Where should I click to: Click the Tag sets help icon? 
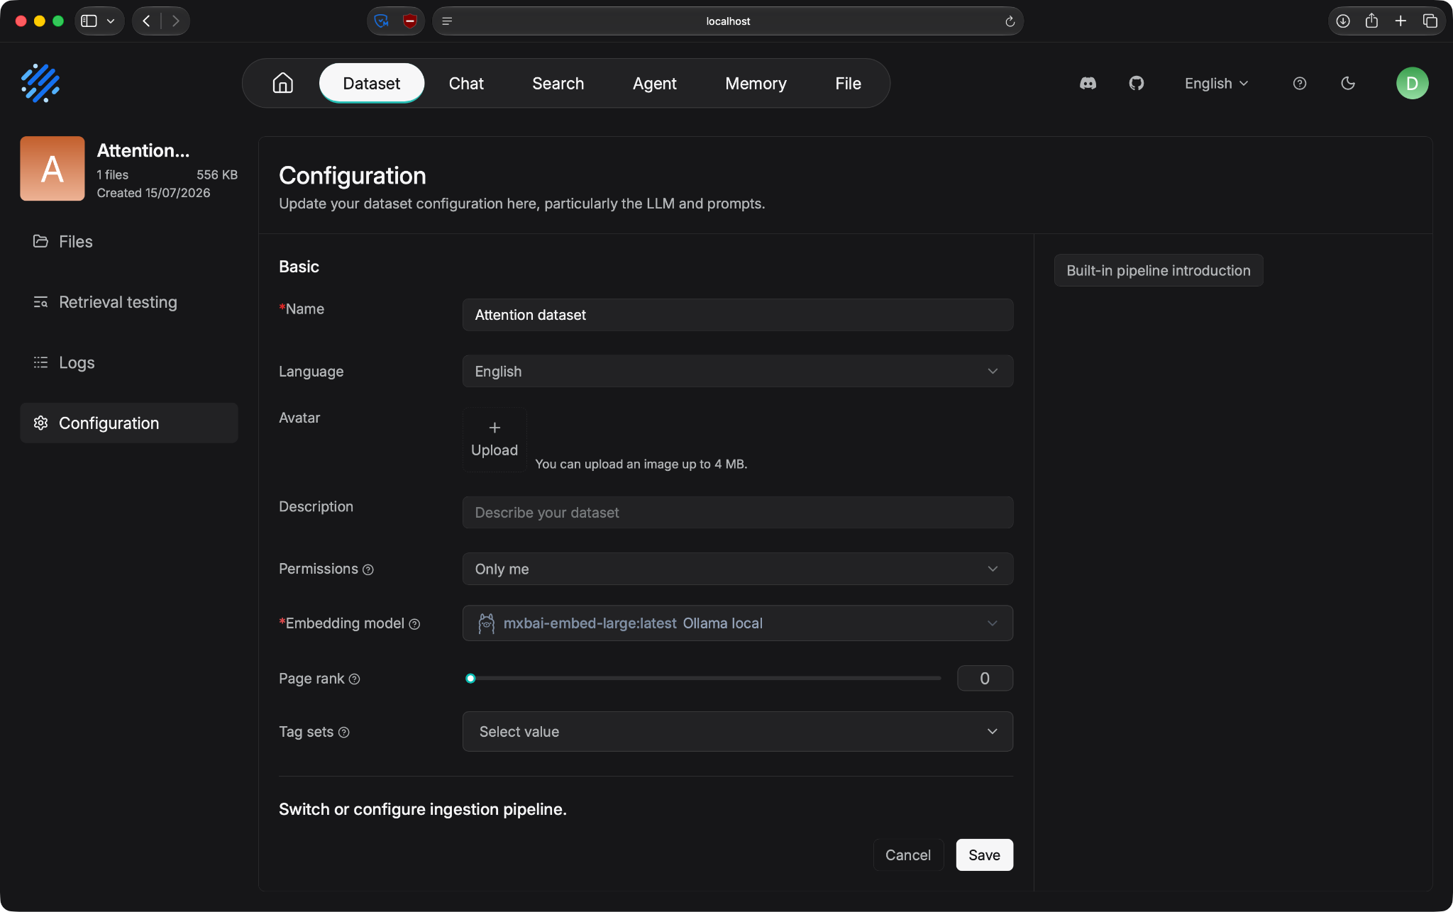coord(344,732)
